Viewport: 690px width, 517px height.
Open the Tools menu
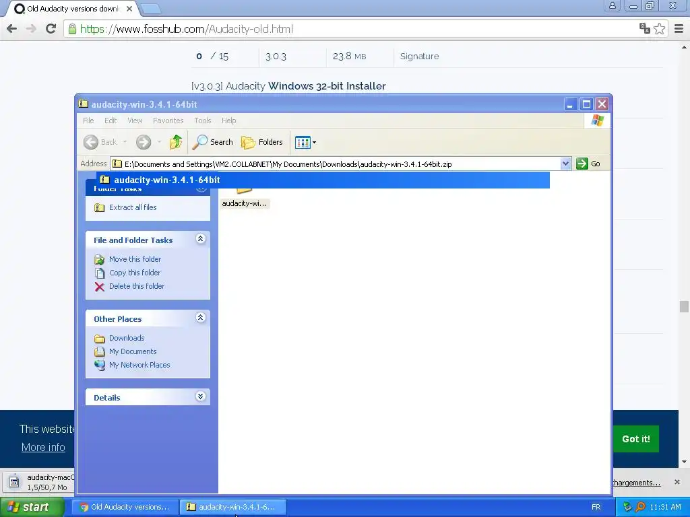tap(202, 120)
